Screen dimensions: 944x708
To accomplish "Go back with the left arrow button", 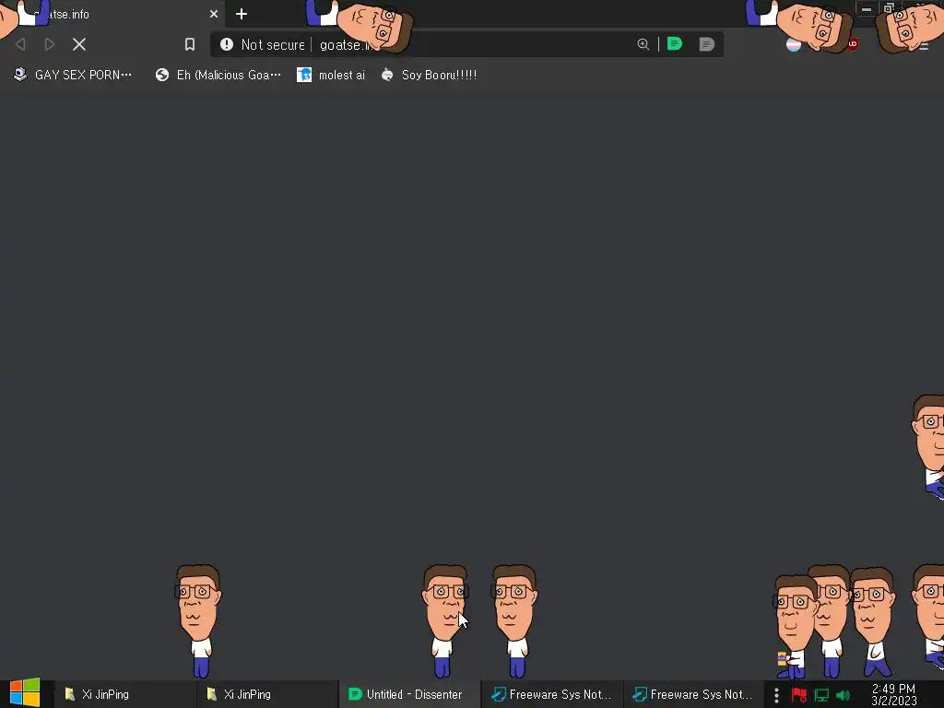I will (x=20, y=44).
